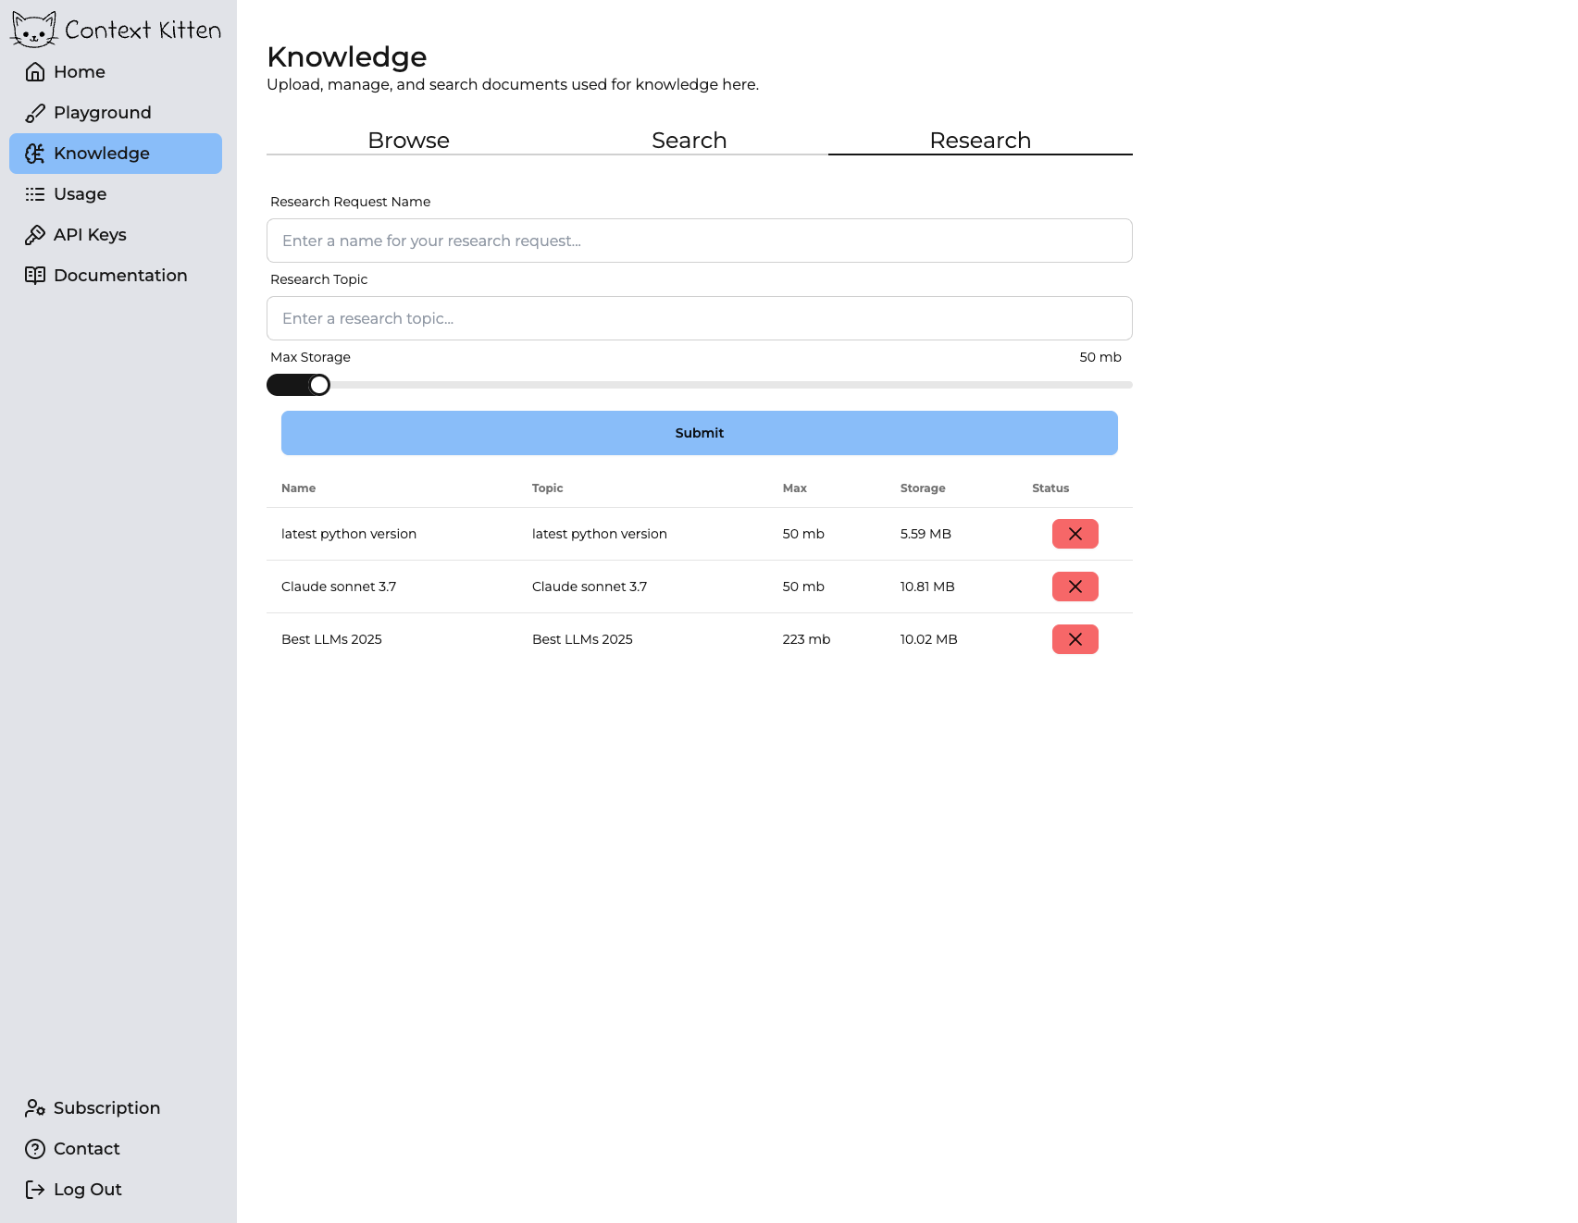Image resolution: width=1578 pixels, height=1223 pixels.
Task: Click the Playground brush icon
Action: click(x=35, y=113)
